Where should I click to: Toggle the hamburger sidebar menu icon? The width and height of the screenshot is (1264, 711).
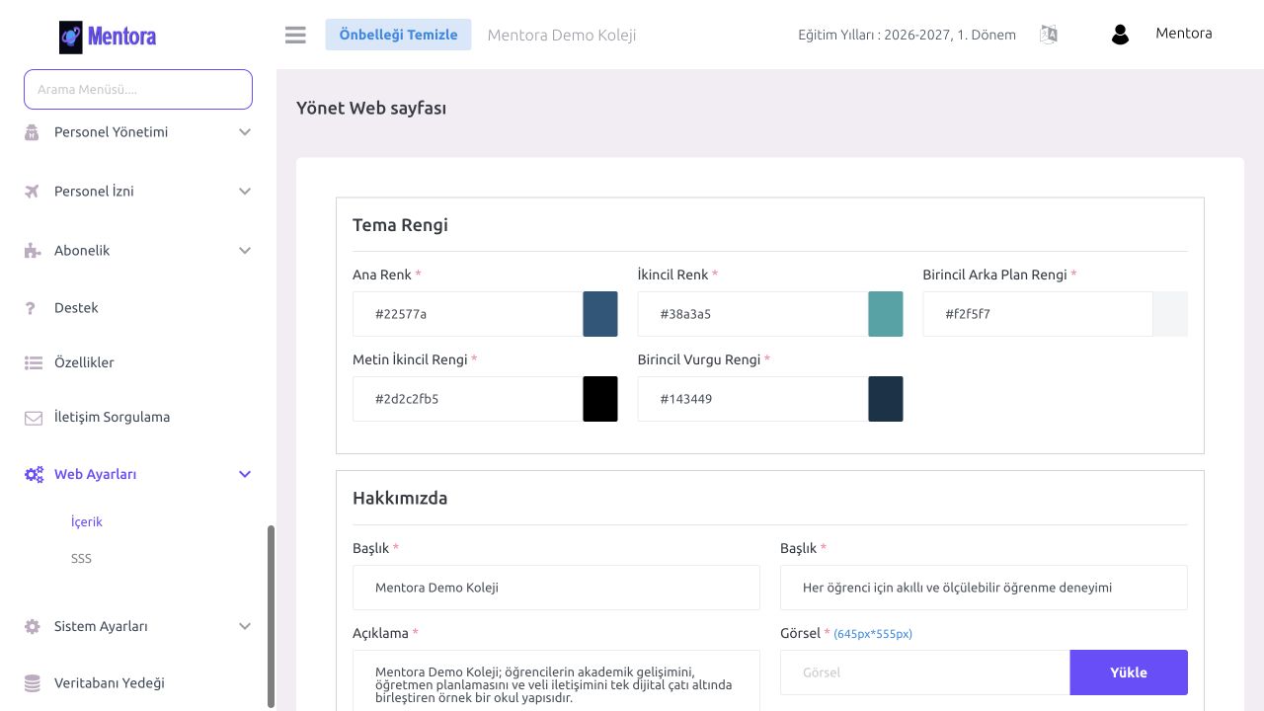click(295, 35)
